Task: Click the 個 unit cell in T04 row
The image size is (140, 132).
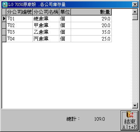Action: (65, 39)
